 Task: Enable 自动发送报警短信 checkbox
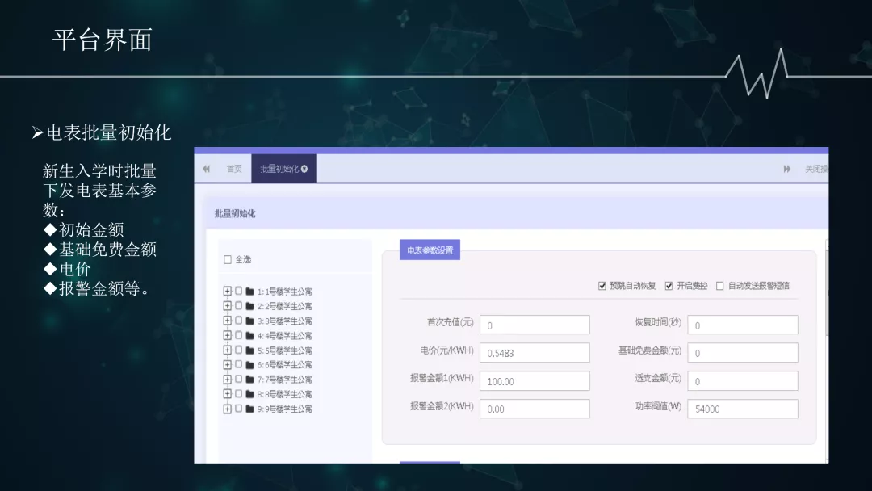point(719,284)
